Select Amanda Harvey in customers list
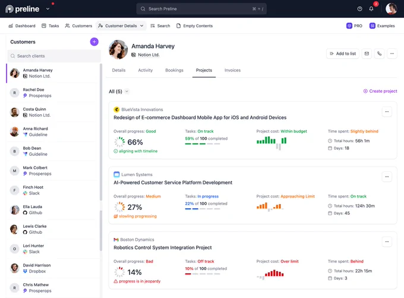Viewport: 404px width, 298px height. (53, 73)
